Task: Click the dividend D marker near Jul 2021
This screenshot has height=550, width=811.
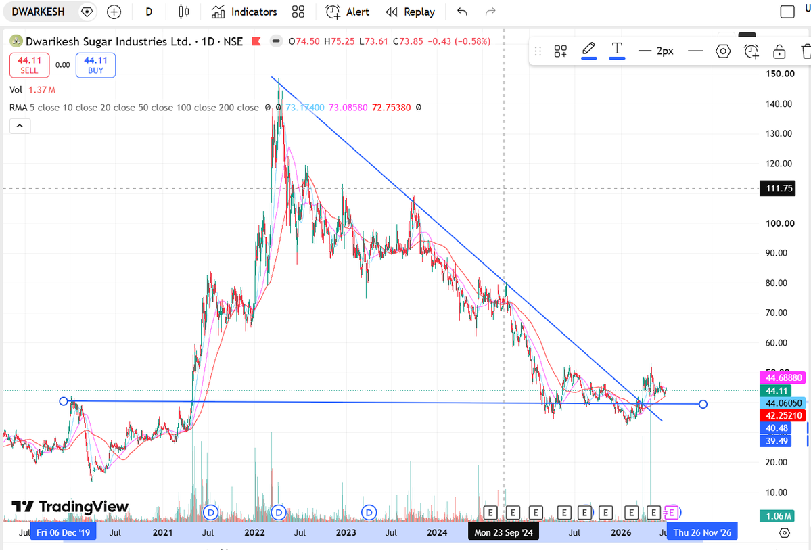Action: click(x=210, y=513)
